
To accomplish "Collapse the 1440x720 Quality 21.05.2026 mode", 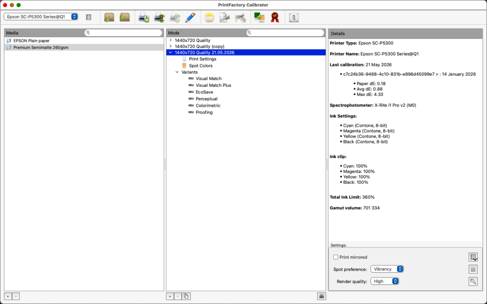I will [171, 52].
